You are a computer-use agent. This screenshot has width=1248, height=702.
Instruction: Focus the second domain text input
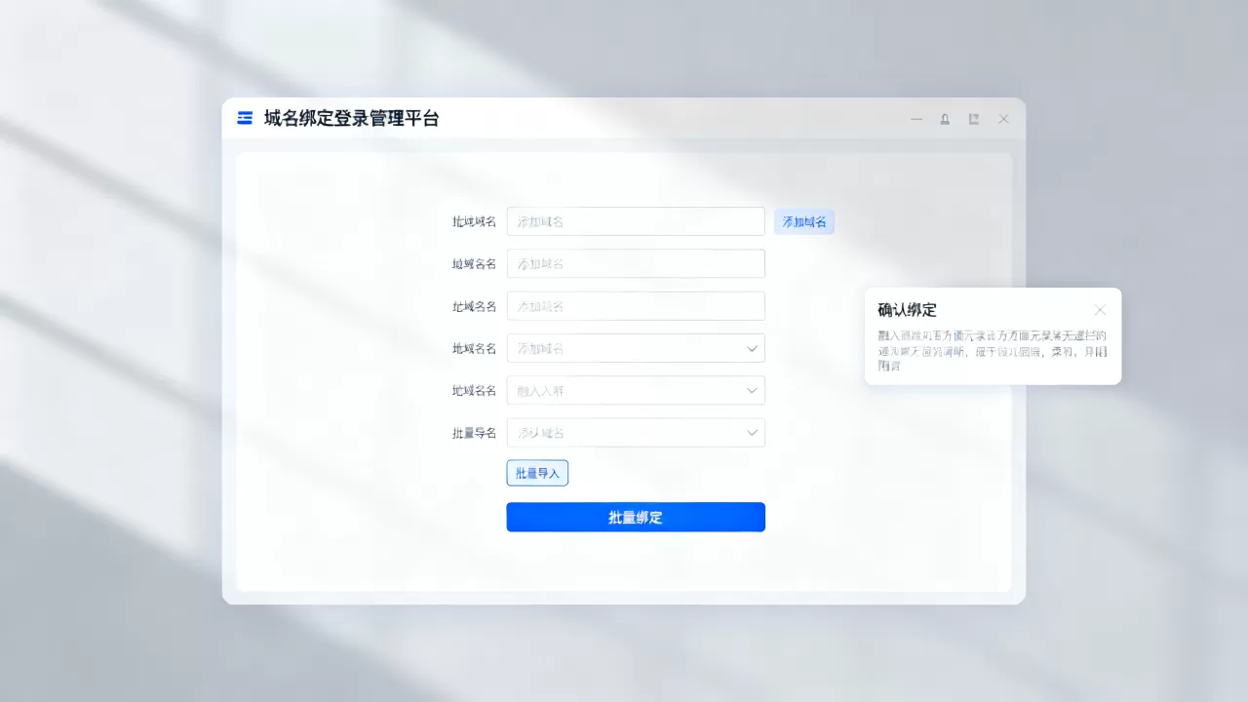click(x=636, y=263)
